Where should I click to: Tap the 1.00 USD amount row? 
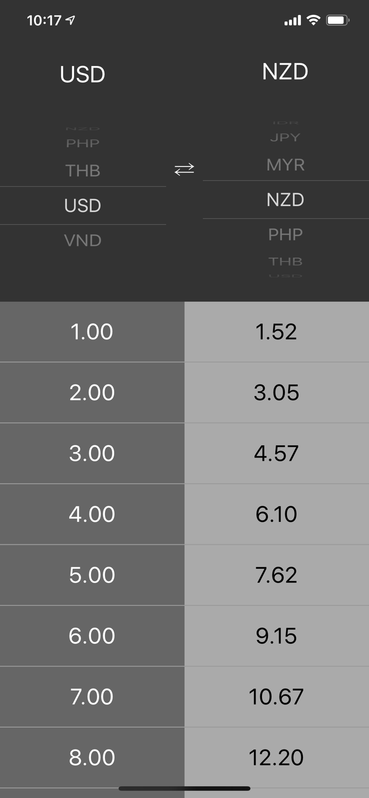tap(92, 331)
